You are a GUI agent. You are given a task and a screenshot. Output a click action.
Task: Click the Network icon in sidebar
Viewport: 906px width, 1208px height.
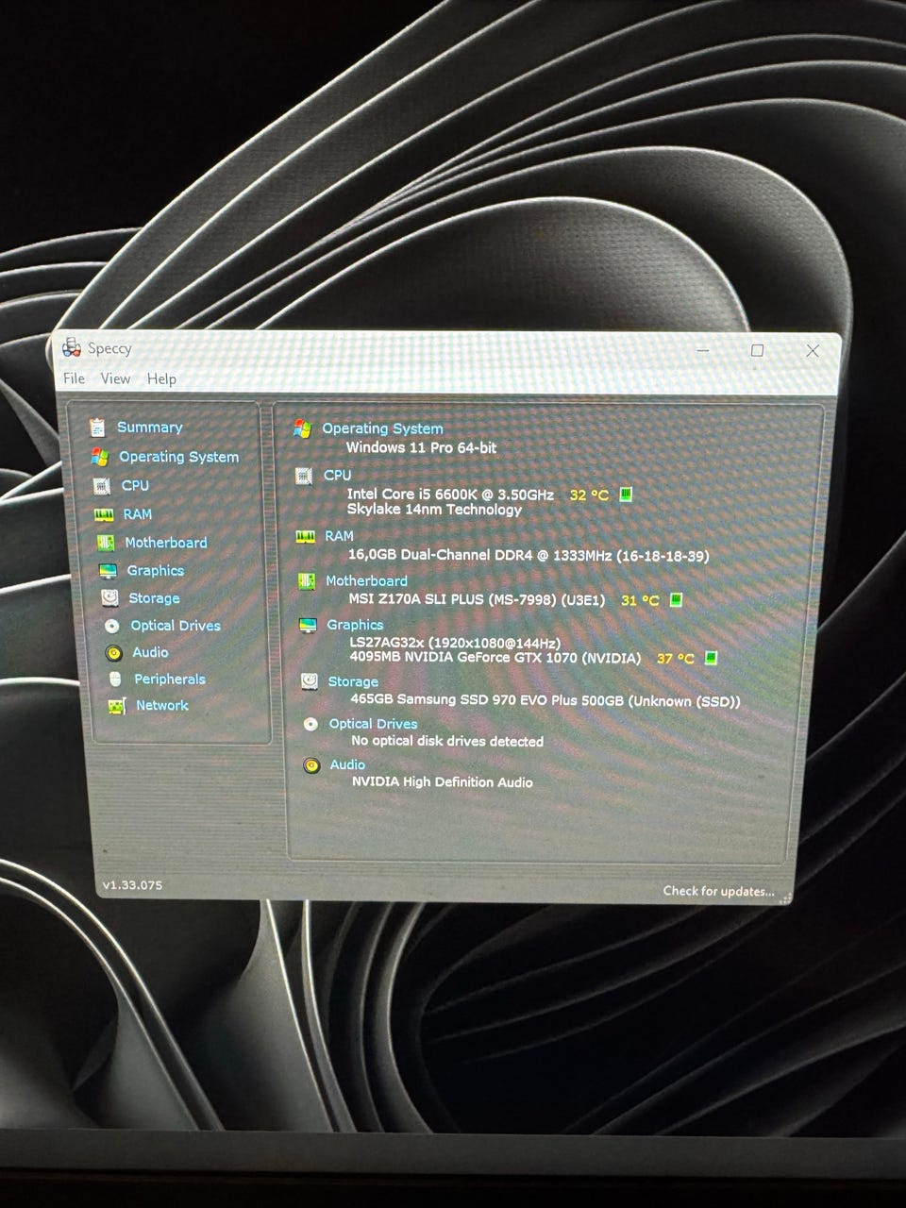[x=117, y=706]
